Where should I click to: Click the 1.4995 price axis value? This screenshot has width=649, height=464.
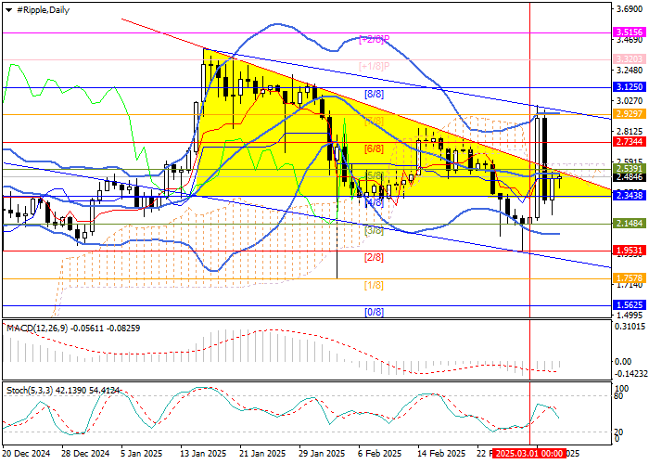click(x=630, y=315)
